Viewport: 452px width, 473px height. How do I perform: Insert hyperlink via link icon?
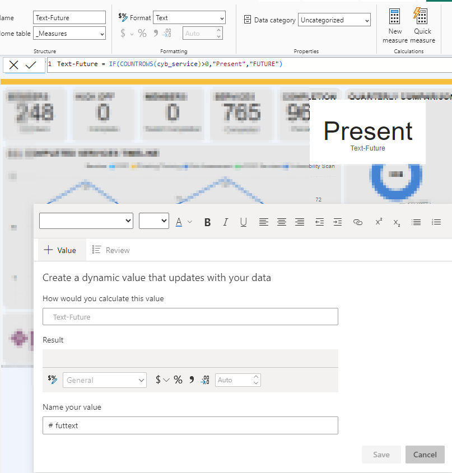[358, 222]
